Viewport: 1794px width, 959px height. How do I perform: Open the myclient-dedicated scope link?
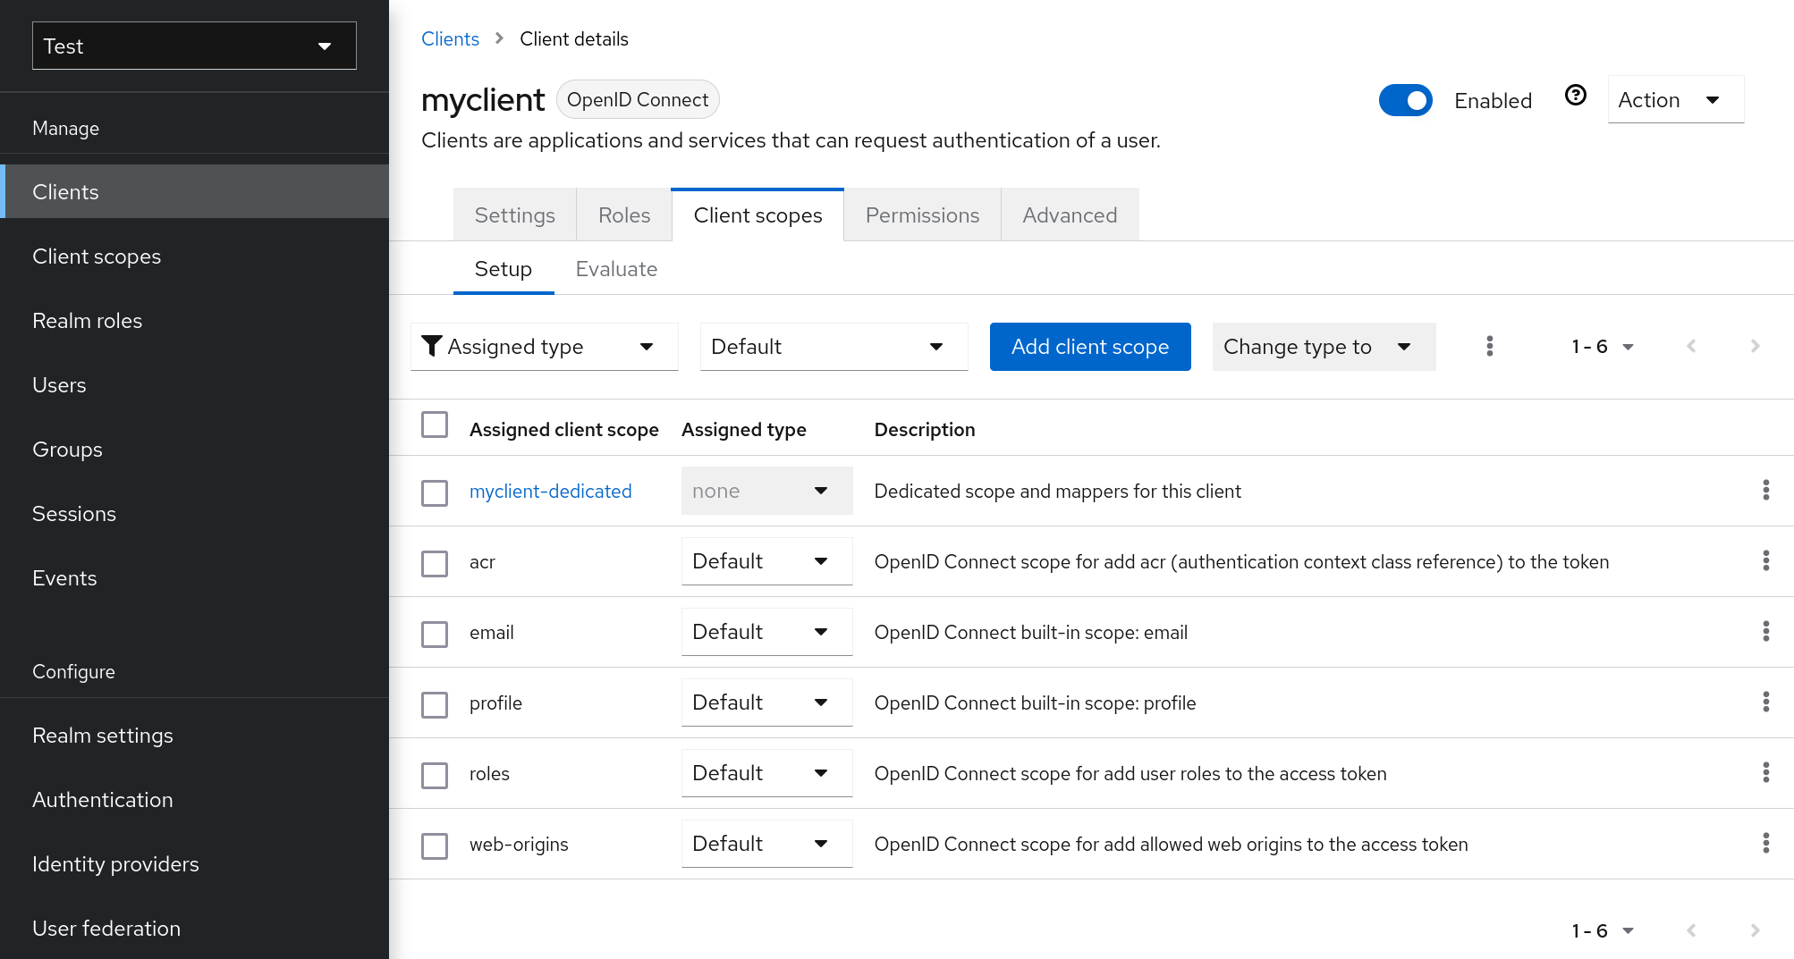click(x=550, y=492)
